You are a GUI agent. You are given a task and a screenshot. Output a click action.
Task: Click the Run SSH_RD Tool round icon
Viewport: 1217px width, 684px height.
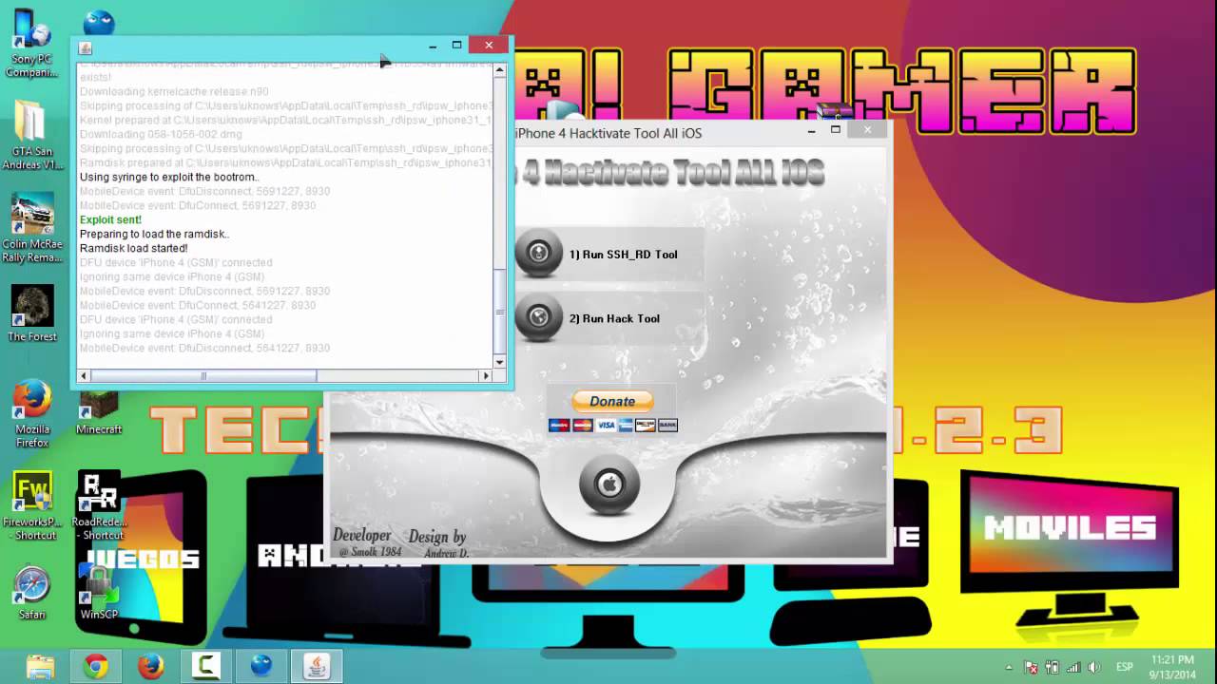538,254
